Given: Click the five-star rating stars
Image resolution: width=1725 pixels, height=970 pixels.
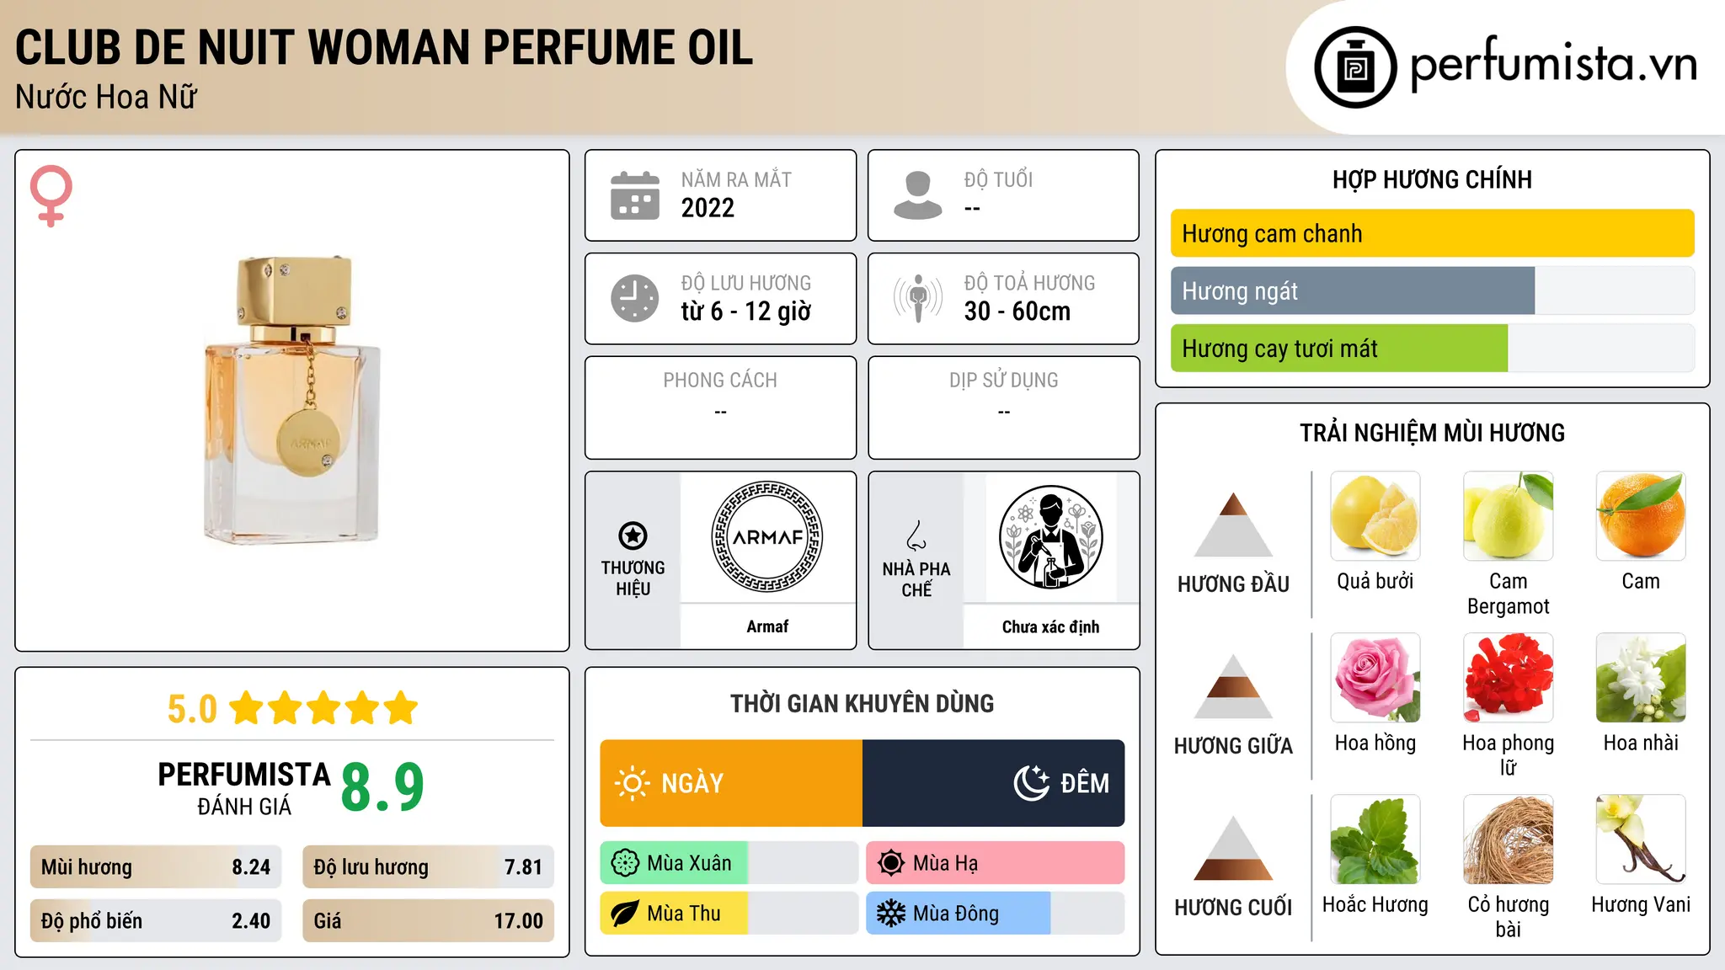Looking at the screenshot, I should (x=324, y=708).
